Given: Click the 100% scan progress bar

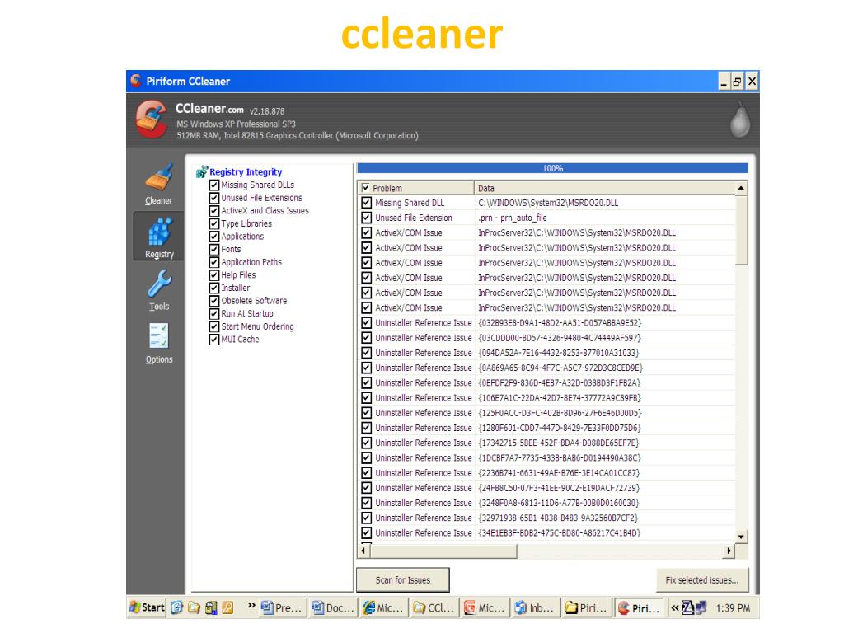Looking at the screenshot, I should coord(552,168).
